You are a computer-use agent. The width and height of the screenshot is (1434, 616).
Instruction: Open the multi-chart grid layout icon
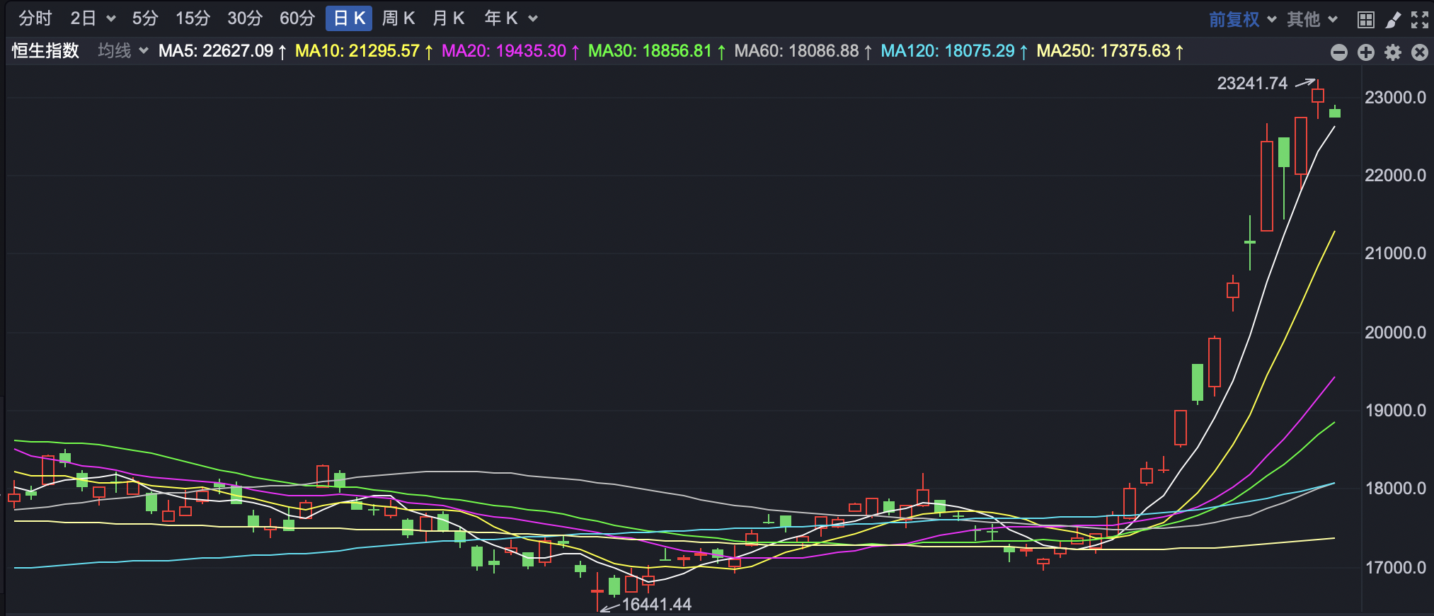(1366, 19)
